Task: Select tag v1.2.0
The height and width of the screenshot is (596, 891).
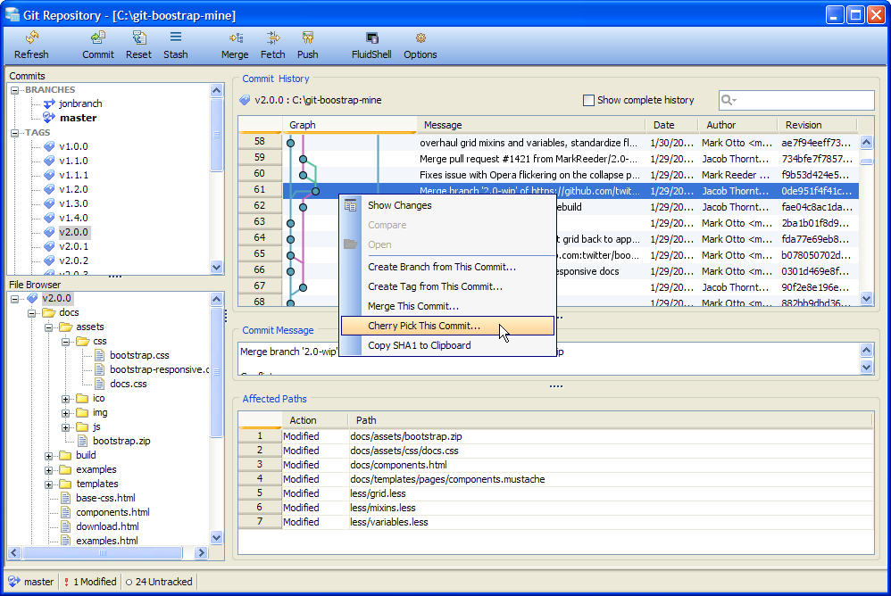Action: coord(73,189)
